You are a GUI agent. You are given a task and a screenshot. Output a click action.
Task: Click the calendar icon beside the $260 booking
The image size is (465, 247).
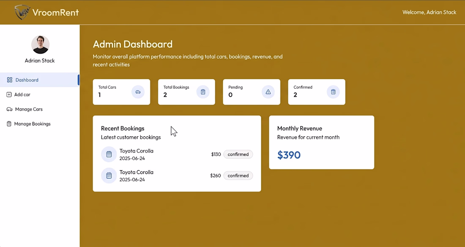click(109, 176)
